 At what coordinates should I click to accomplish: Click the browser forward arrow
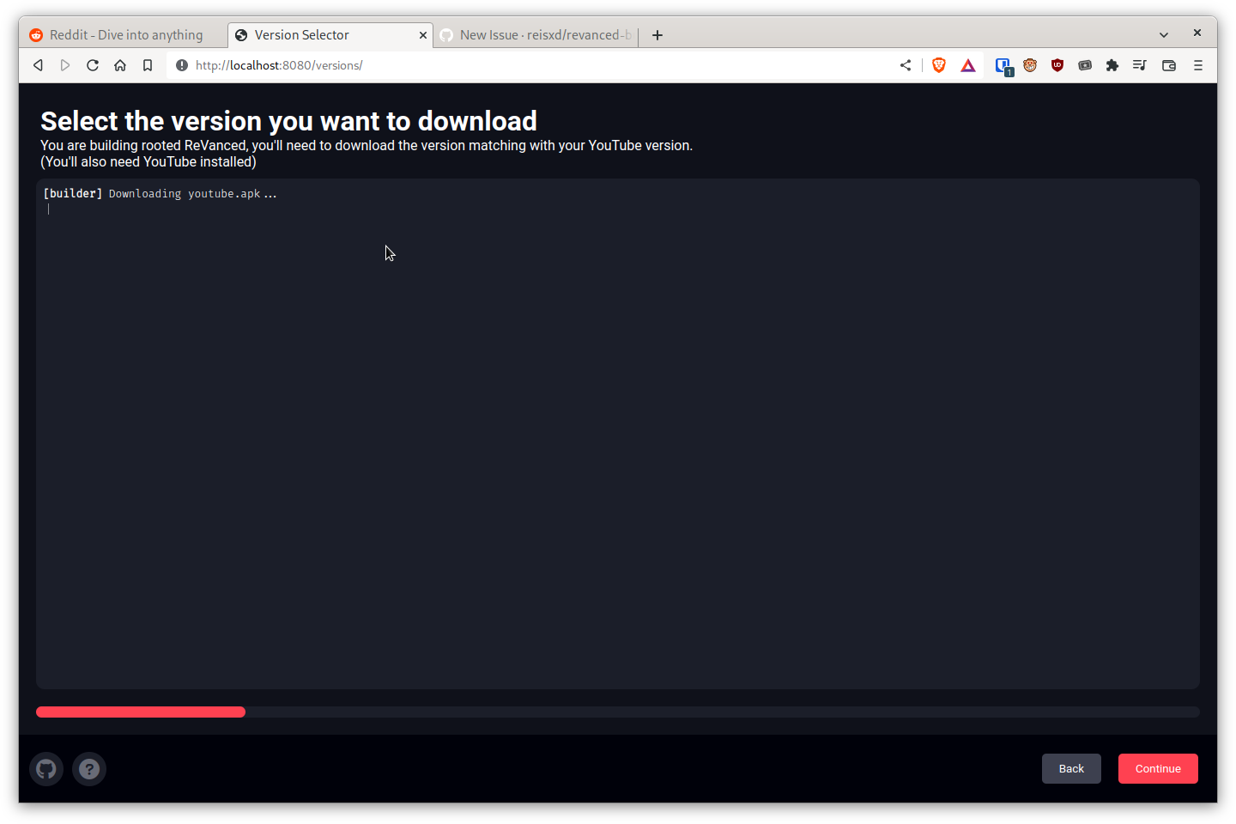[x=65, y=65]
